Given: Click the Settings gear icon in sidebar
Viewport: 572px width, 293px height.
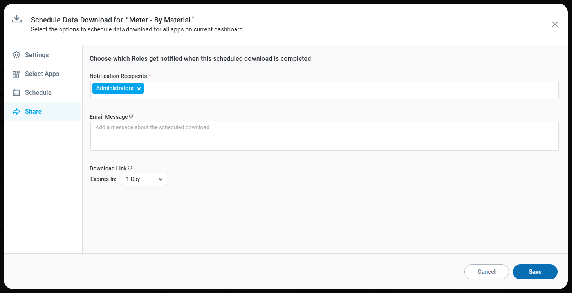Looking at the screenshot, I should 16,55.
